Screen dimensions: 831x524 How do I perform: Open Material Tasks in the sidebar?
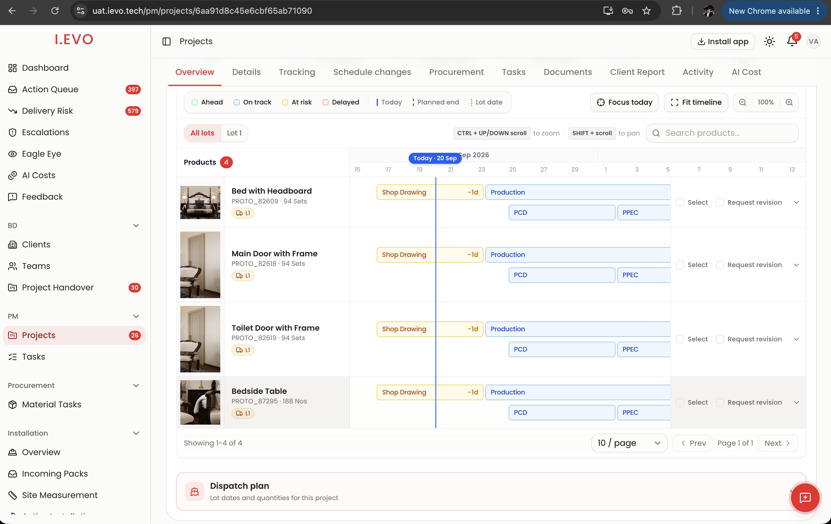[x=74, y=404]
